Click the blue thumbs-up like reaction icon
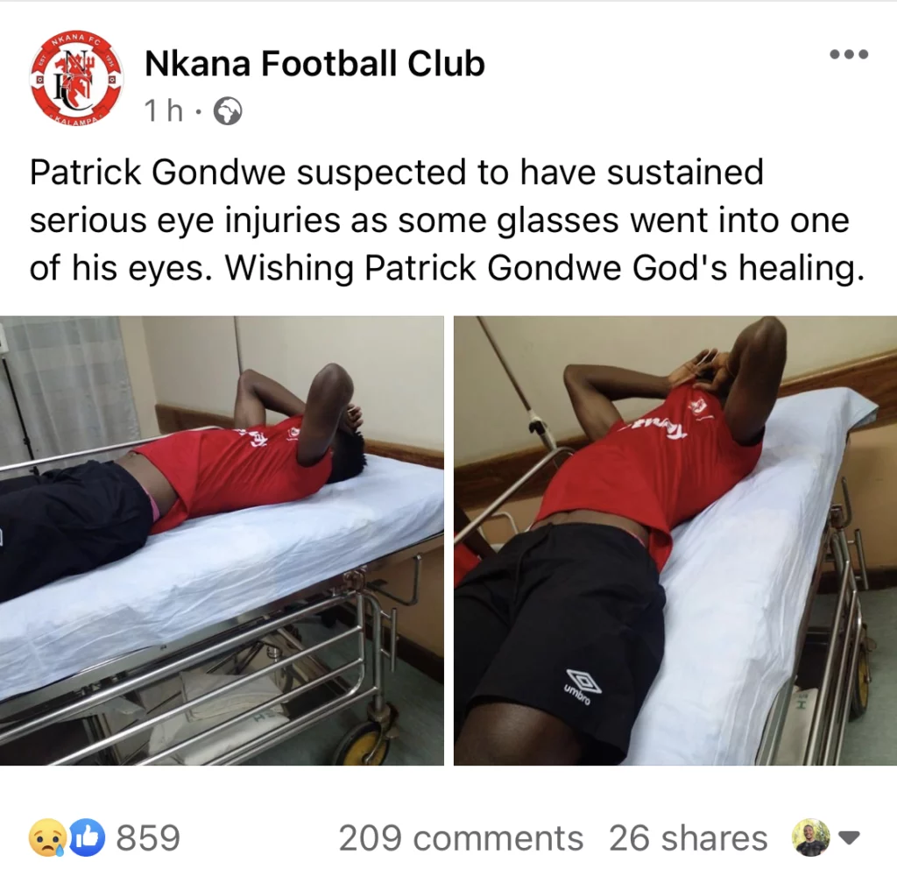 coord(87,837)
